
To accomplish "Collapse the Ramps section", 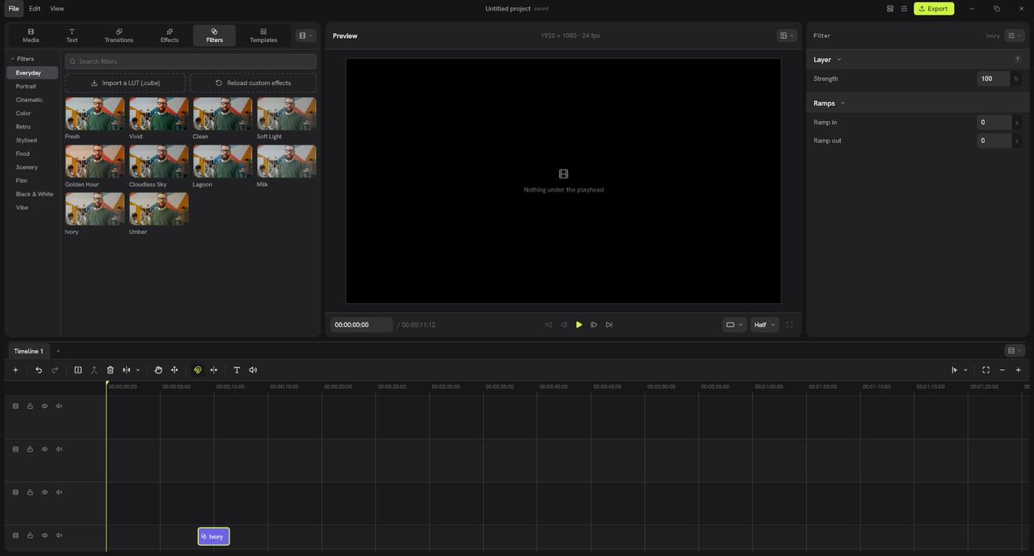I will coord(843,103).
